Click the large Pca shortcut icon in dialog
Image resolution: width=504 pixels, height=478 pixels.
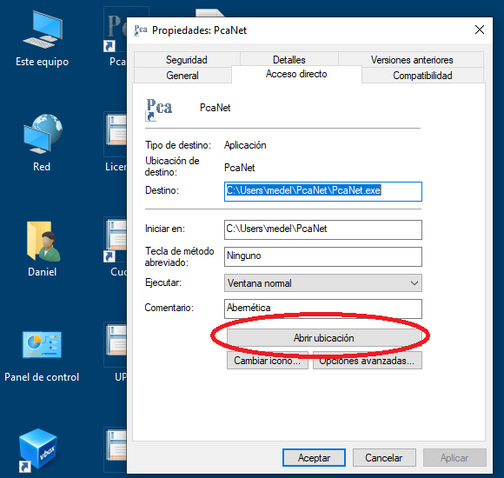click(x=159, y=110)
